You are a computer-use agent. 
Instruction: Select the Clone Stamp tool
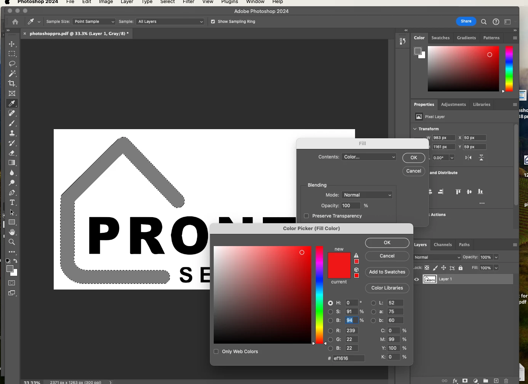click(12, 133)
